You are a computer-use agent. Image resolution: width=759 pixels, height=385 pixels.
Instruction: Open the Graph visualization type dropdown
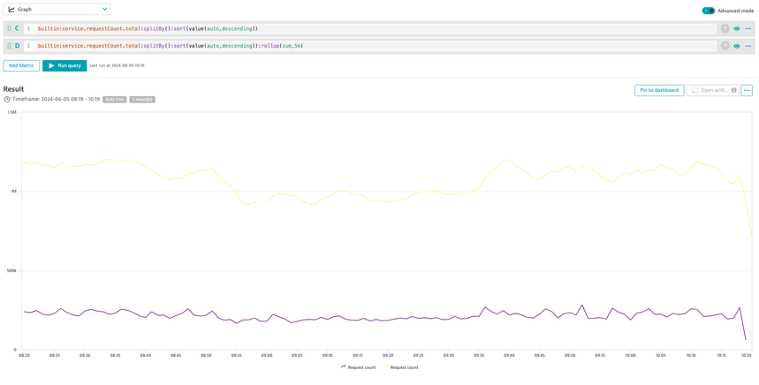[57, 10]
